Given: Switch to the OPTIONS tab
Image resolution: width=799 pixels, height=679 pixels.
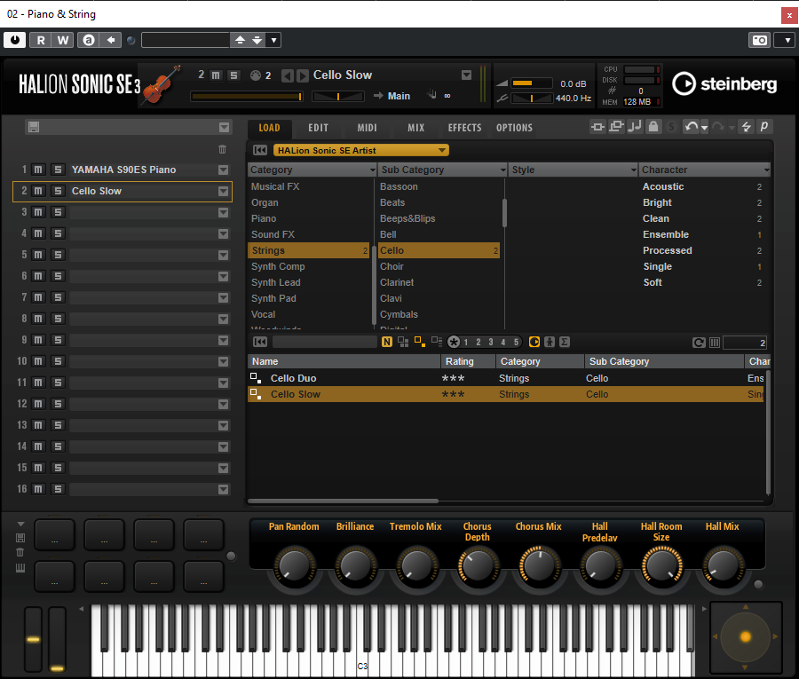Looking at the screenshot, I should point(514,128).
